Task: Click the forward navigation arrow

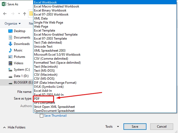Action: 13,14
